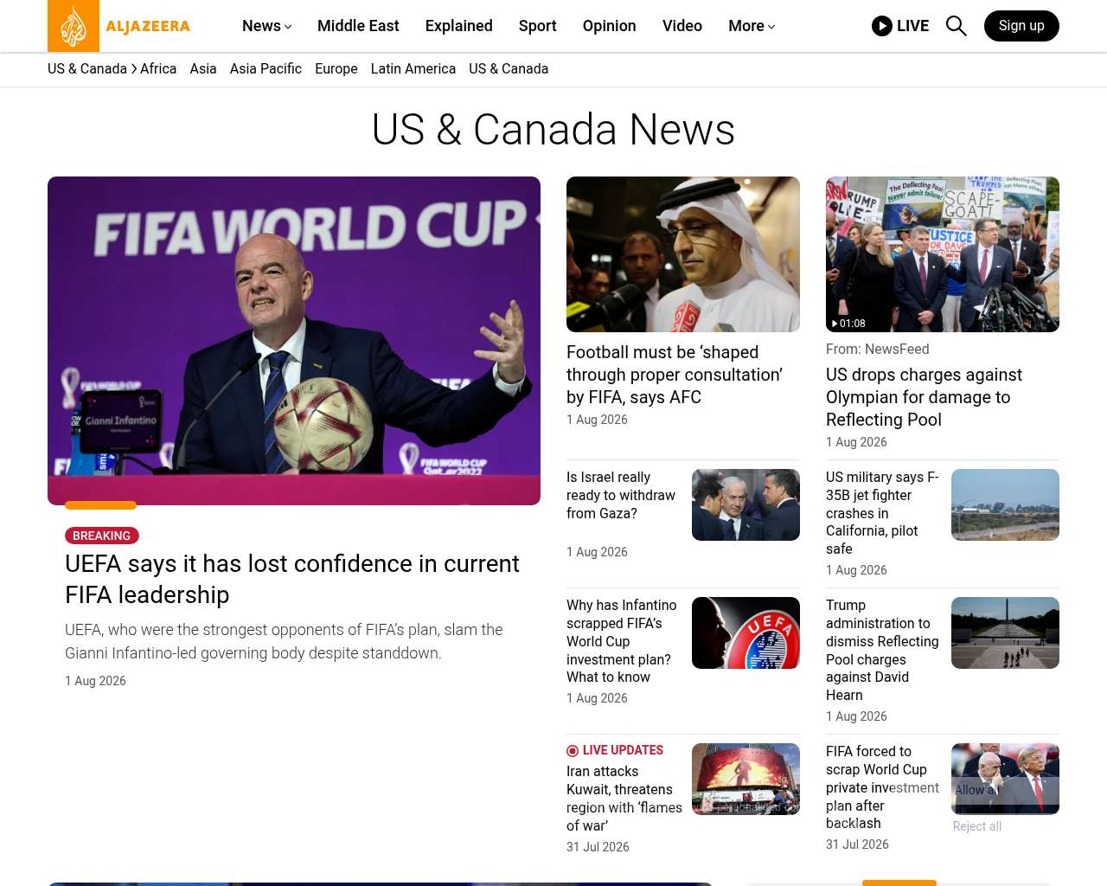Open the UEFA logo thumbnail
This screenshot has height=886, width=1107.
coord(745,633)
